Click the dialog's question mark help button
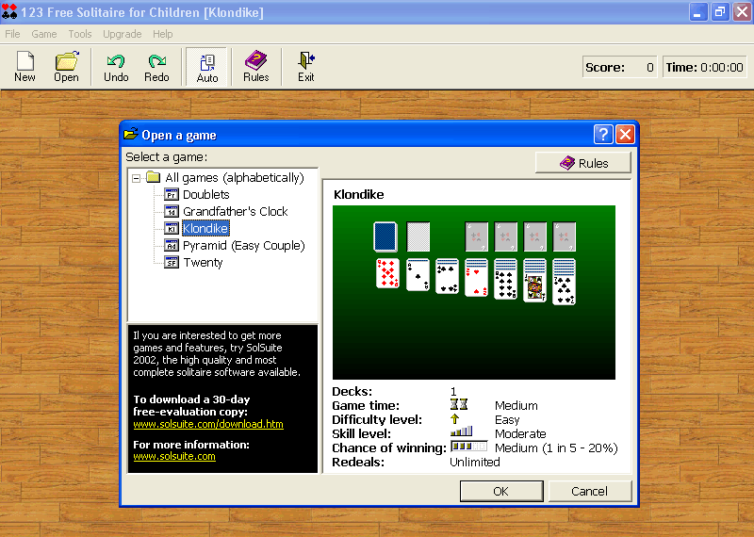Viewport: 754px width, 537px height. point(603,135)
